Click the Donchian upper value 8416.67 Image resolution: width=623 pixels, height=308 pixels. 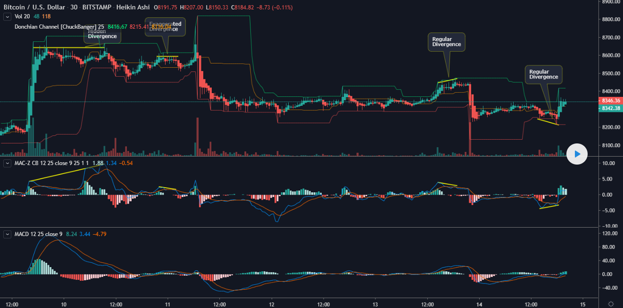tap(117, 27)
